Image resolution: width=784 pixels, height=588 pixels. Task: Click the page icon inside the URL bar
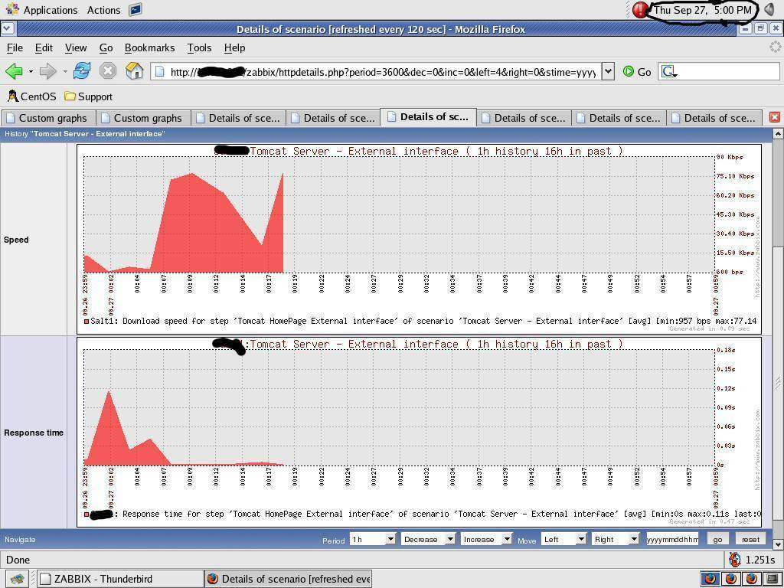click(x=159, y=72)
